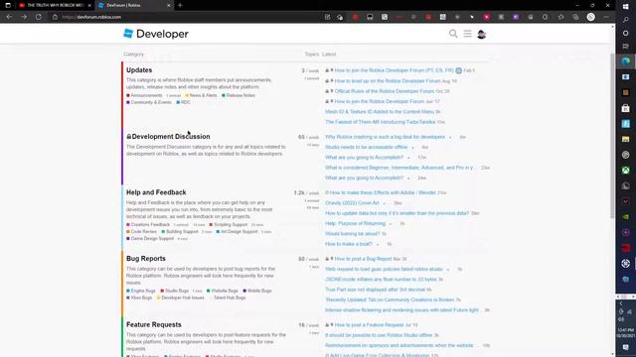Go back using browser back arrow
The height and width of the screenshot is (357, 636).
point(9,17)
